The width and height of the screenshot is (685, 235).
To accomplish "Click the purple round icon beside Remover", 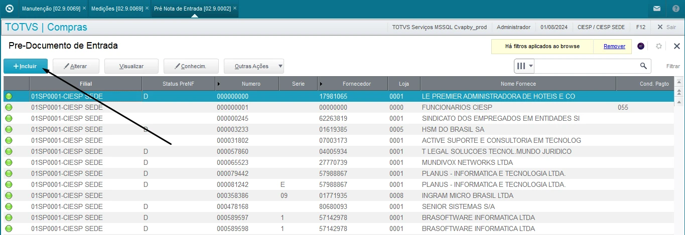I will click(x=641, y=46).
